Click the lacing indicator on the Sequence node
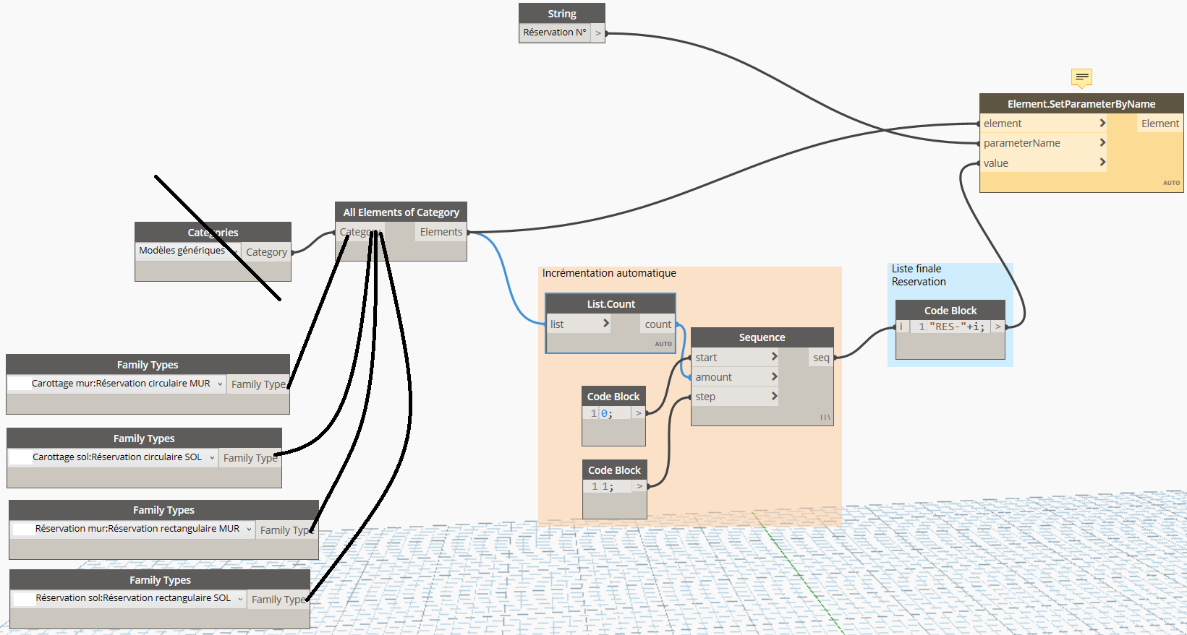The height and width of the screenshot is (635, 1187). 825,418
